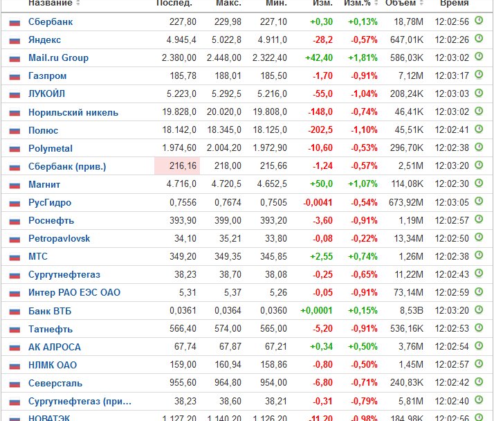Image resolution: width=494 pixels, height=421 pixels.
Task: Click the Газпром time 12:03:17
Action: pyautogui.click(x=452, y=75)
